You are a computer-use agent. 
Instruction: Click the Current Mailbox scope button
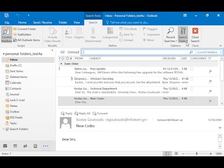(x=7, y=35)
